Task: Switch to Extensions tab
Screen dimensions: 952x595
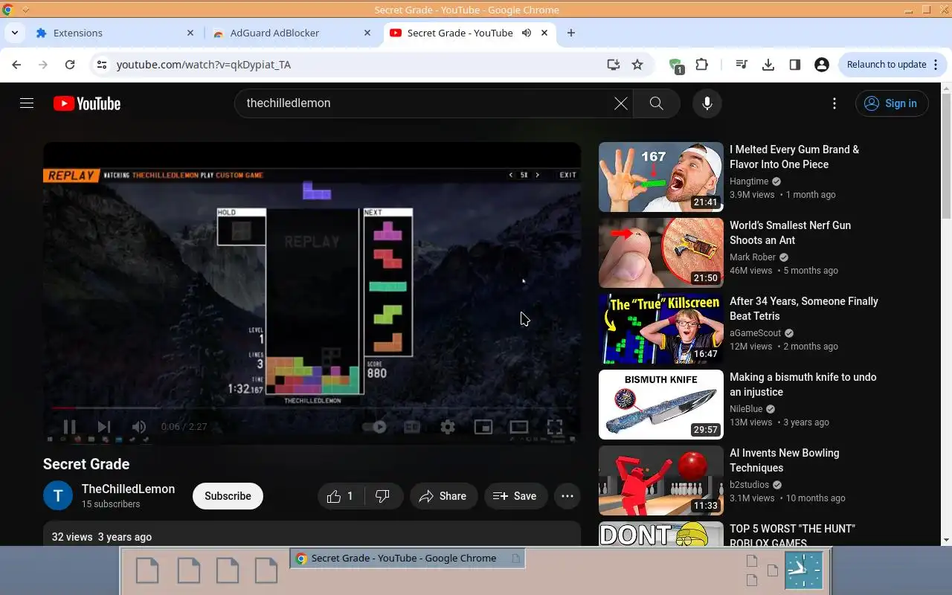Action: (114, 33)
